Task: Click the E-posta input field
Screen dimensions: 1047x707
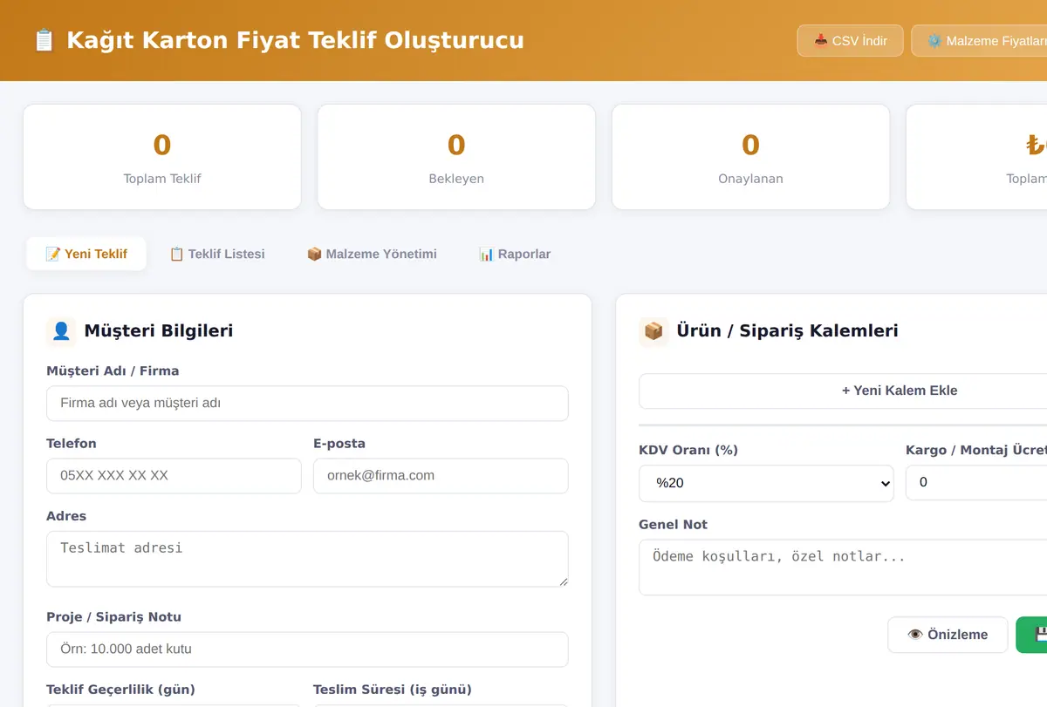Action: click(x=441, y=476)
